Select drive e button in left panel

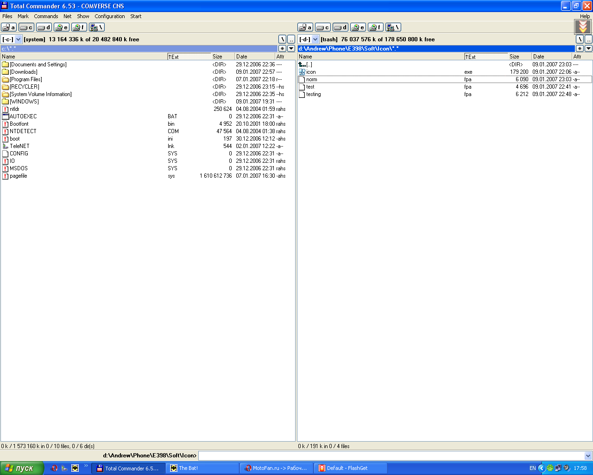[x=62, y=27]
